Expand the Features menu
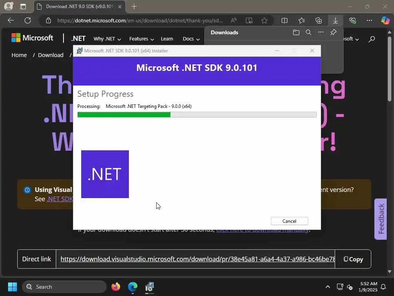The image size is (394, 296). coord(142,39)
